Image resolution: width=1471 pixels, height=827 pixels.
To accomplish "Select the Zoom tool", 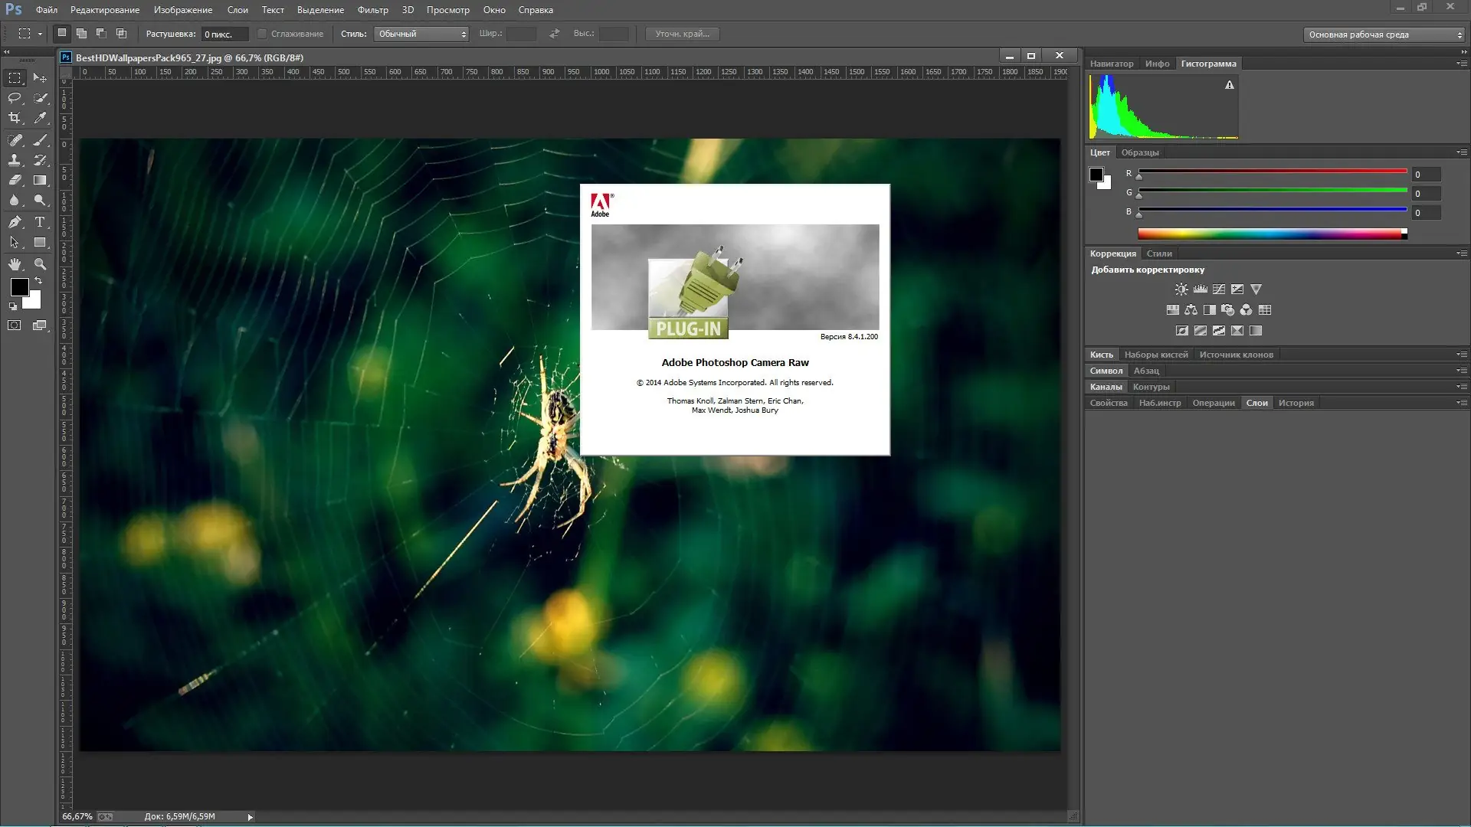I will [x=41, y=263].
